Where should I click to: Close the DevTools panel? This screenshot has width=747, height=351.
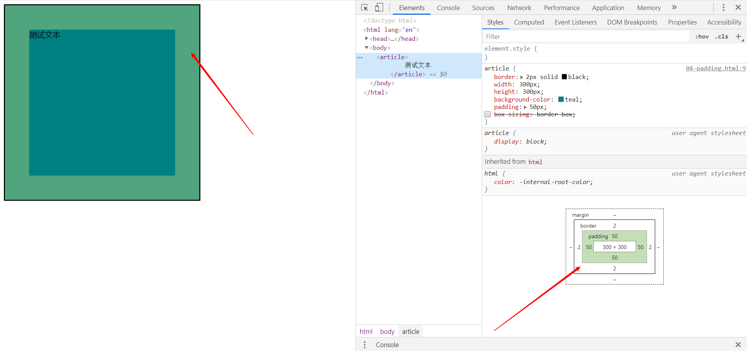[738, 7]
